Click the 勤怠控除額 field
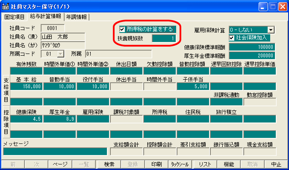This screenshot has width=289, height=170. tap(260, 102)
